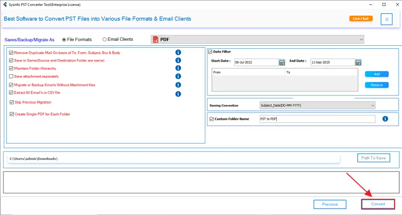
Task: Expand the PDF file format dropdown
Action: click(257, 39)
